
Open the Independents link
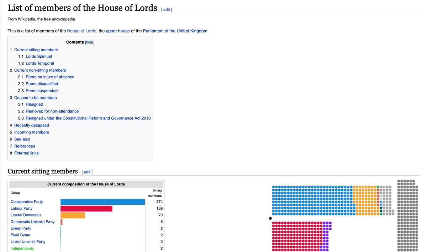[x=22, y=248]
